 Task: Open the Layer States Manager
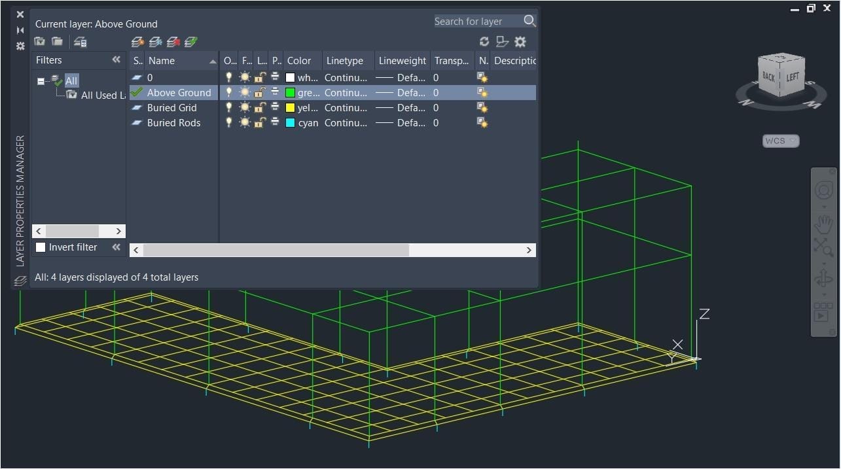click(80, 41)
